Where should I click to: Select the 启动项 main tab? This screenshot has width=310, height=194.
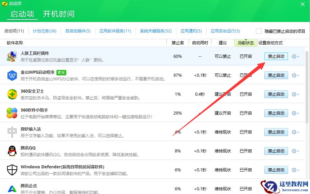tap(22, 14)
